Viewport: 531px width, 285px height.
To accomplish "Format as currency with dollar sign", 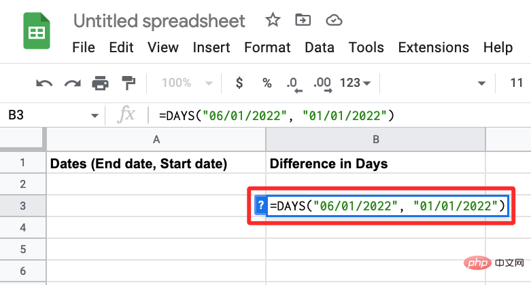I will click(239, 83).
